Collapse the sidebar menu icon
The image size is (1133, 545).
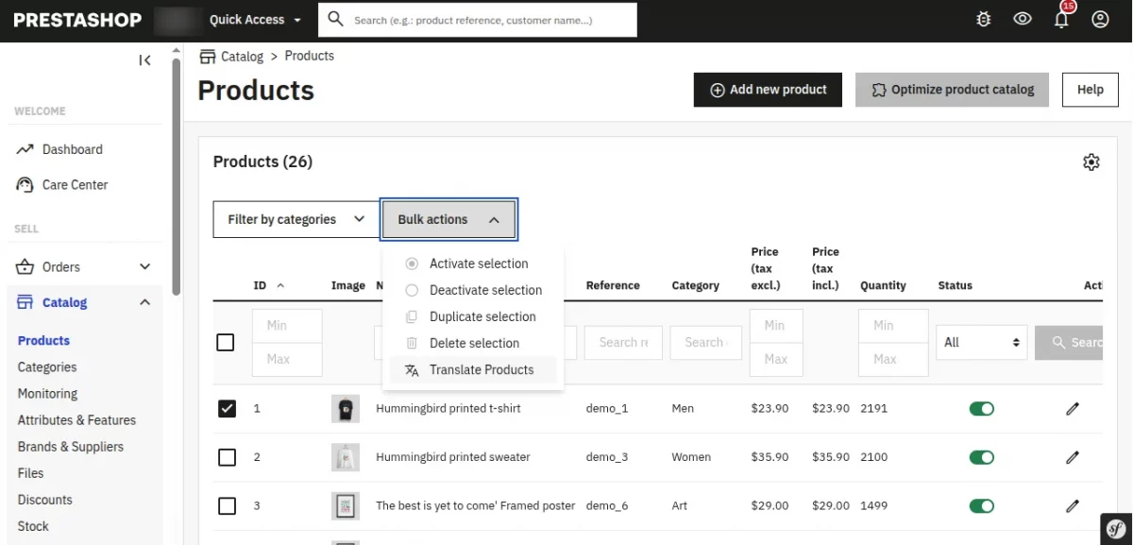point(144,60)
